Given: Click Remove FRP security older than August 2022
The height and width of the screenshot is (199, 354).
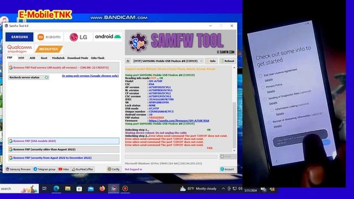Looking at the screenshot, I should (x=64, y=149).
